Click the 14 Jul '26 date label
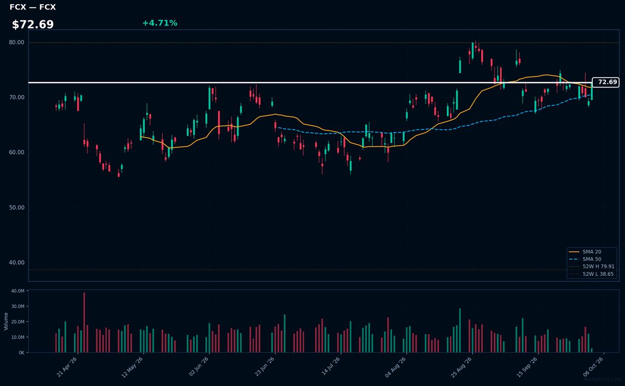This screenshot has height=386, width=625. (x=331, y=367)
